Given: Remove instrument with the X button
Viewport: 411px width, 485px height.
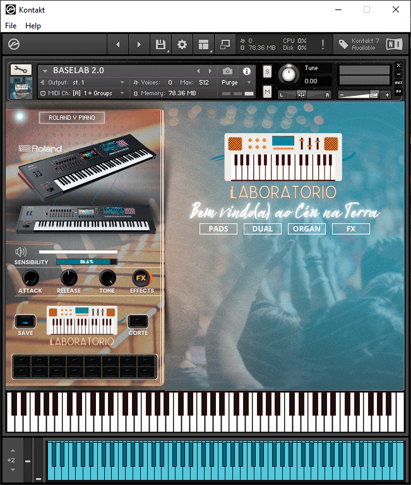Looking at the screenshot, I should 398,65.
